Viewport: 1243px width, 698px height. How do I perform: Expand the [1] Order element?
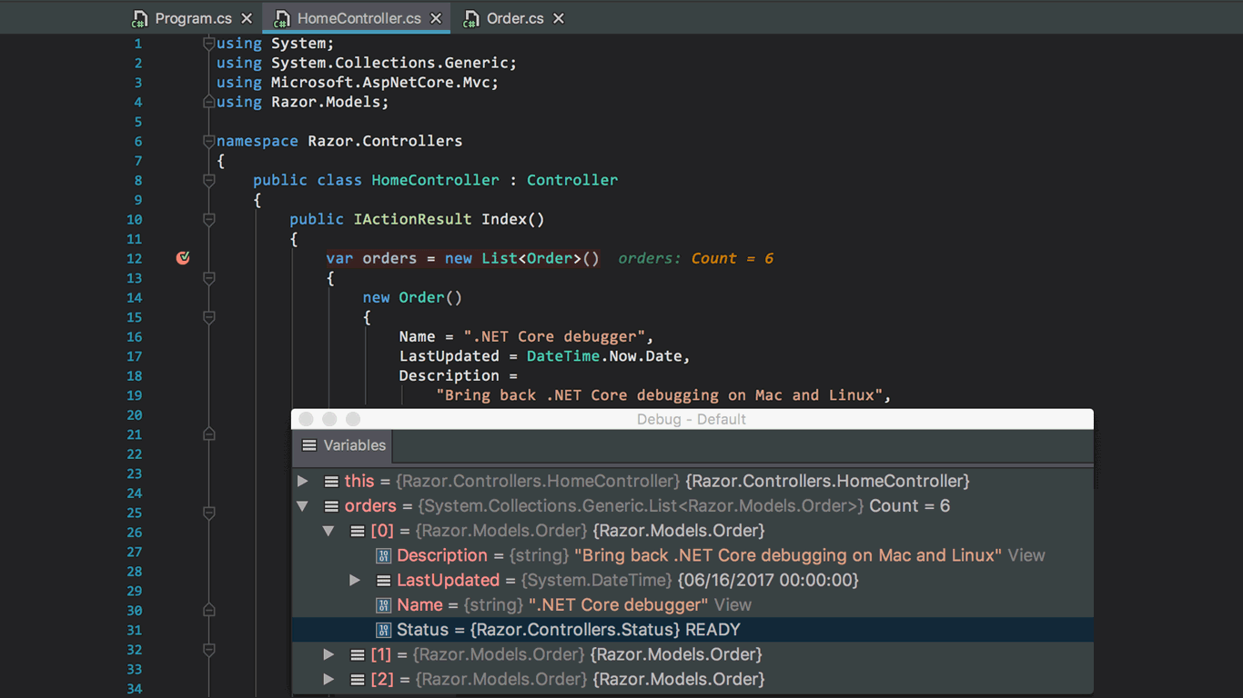328,653
